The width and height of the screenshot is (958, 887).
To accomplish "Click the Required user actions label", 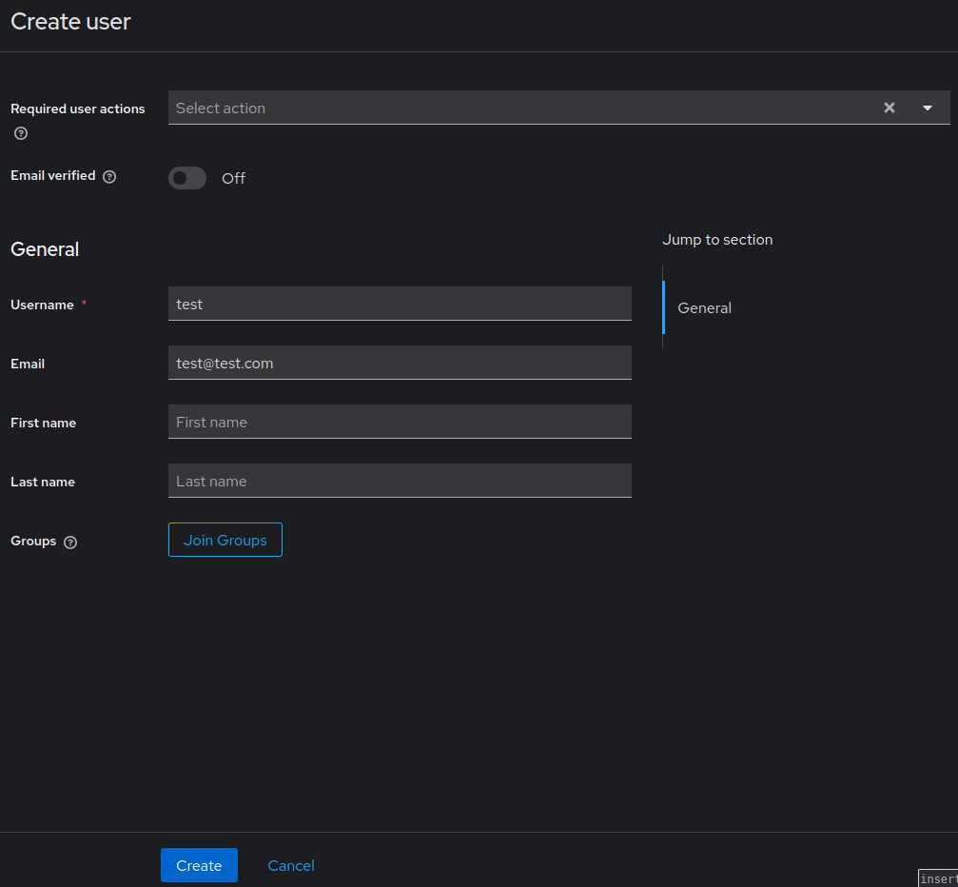I will tap(78, 108).
